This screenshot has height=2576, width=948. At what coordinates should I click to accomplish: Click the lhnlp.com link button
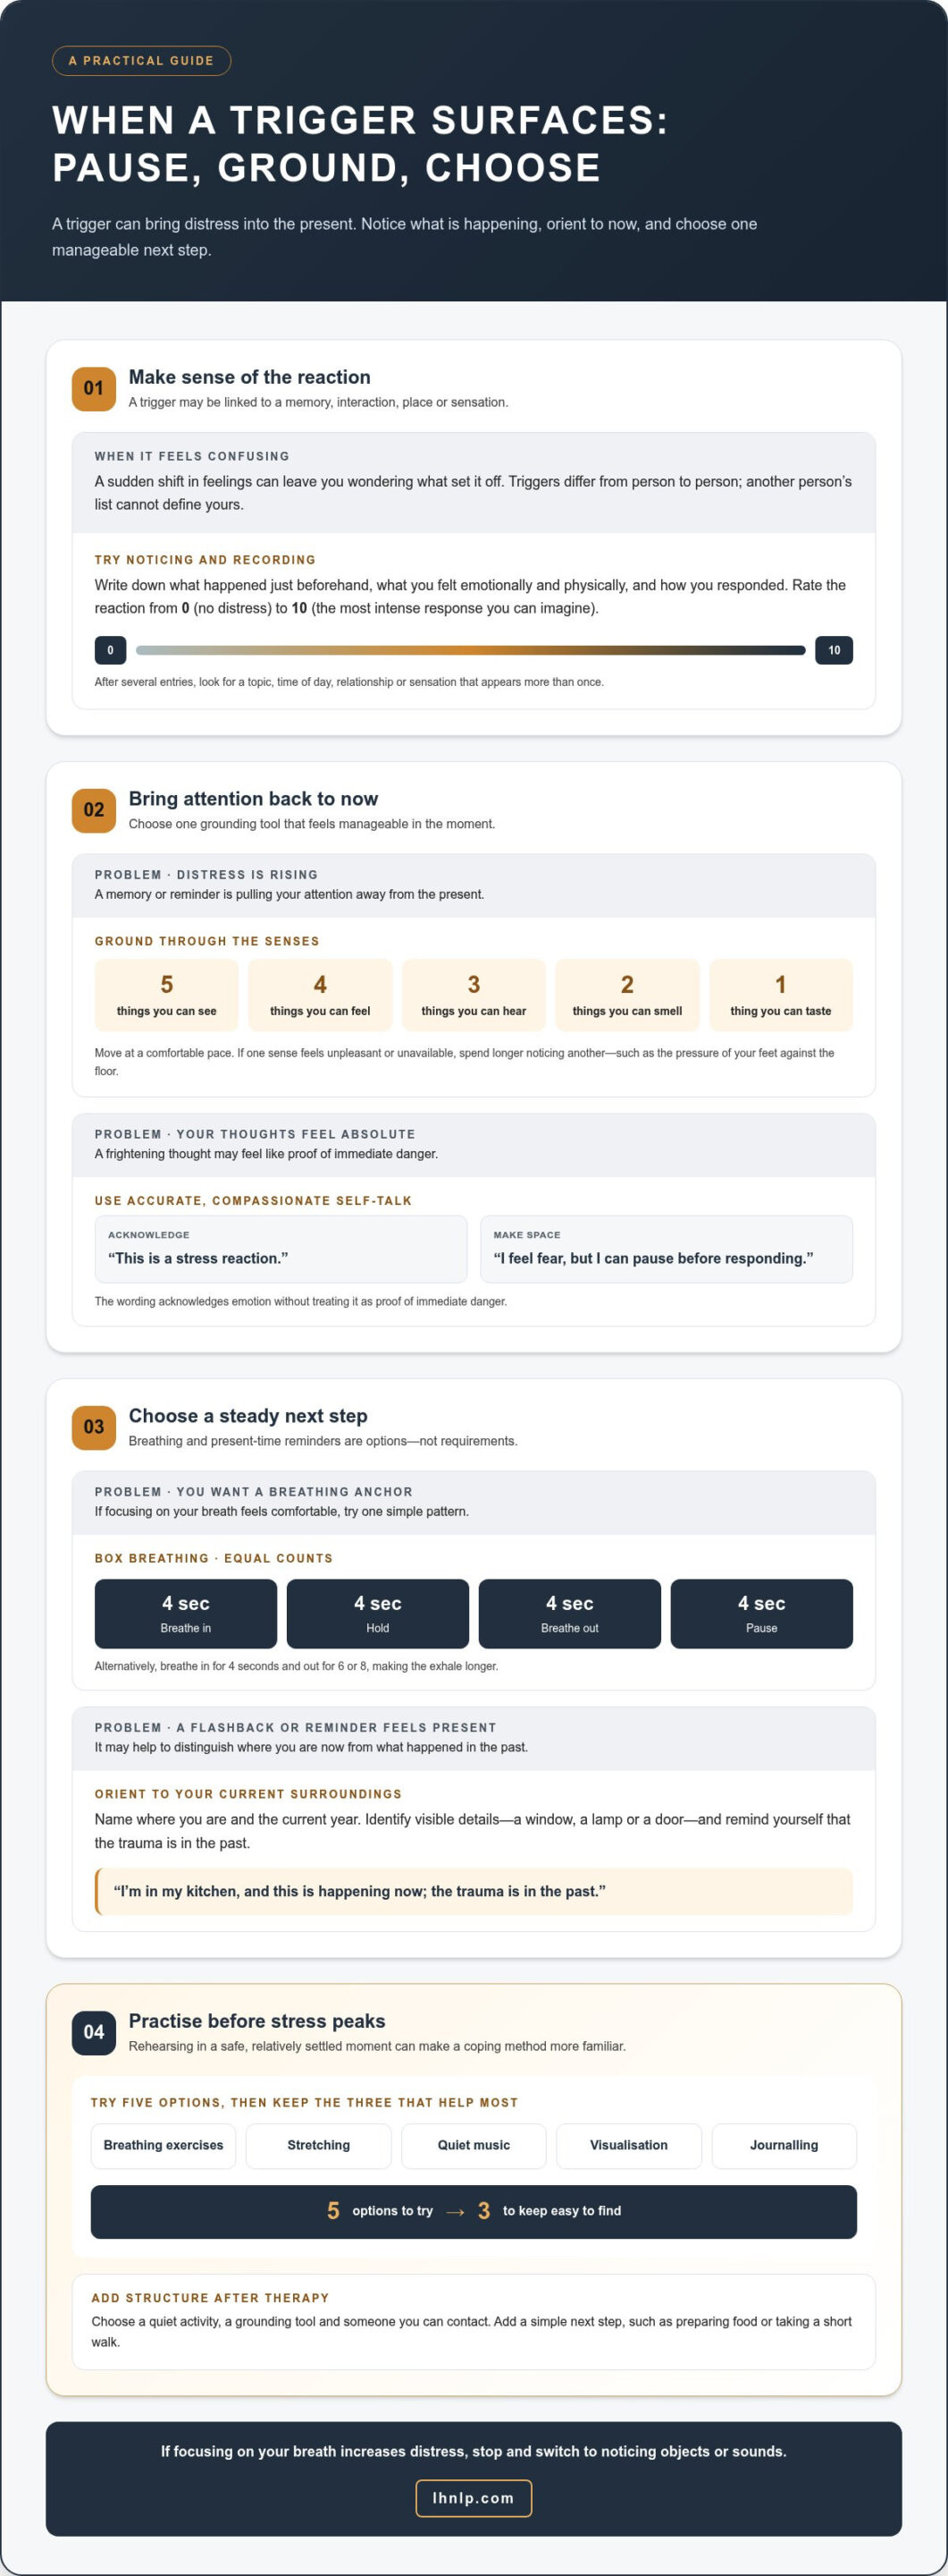click(x=474, y=2497)
